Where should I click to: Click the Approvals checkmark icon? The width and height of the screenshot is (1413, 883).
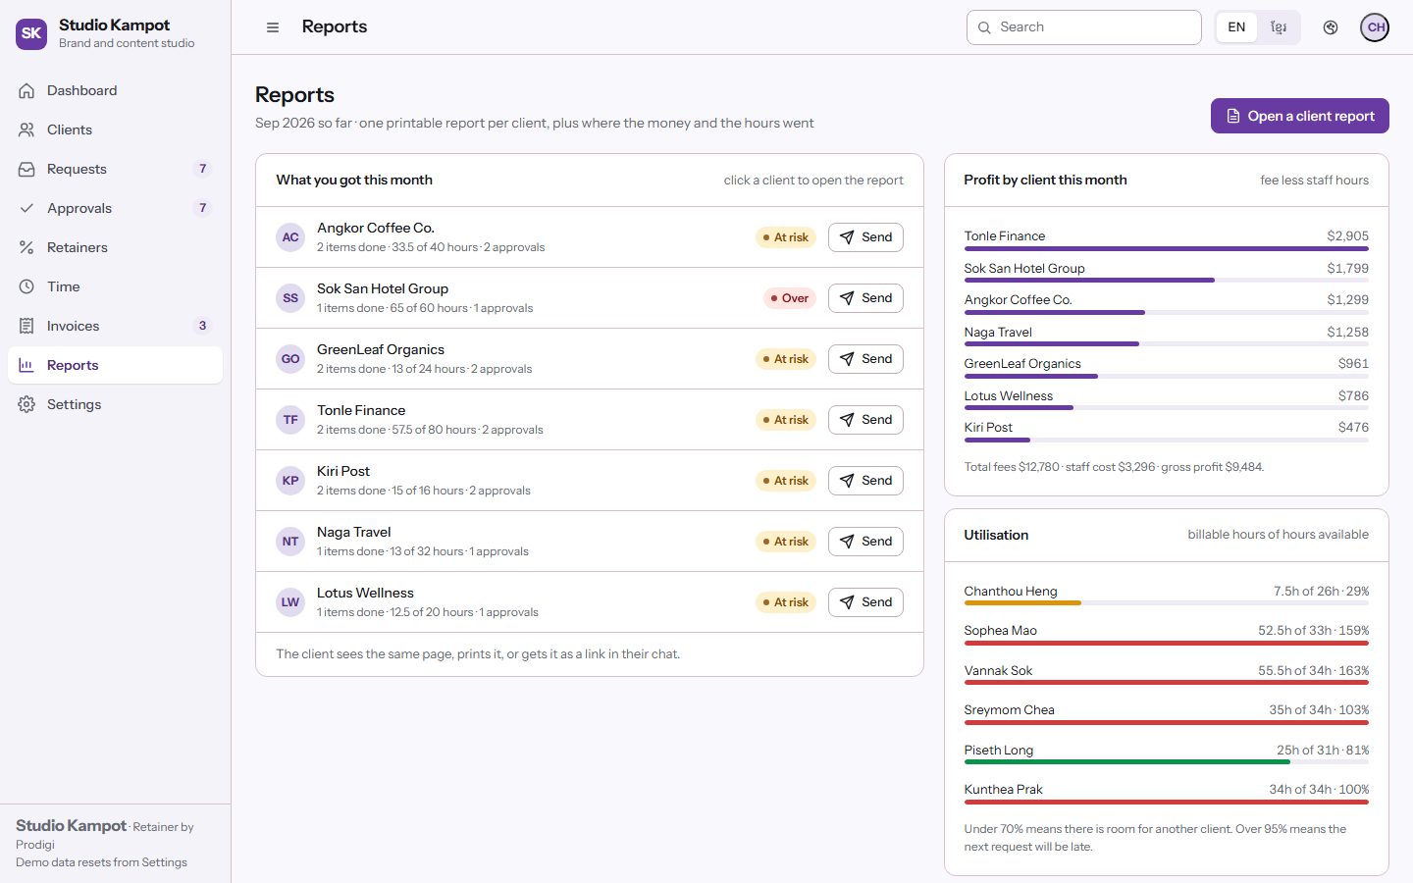26,208
